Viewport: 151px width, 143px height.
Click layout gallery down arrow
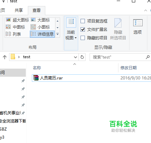[x=57, y=28]
